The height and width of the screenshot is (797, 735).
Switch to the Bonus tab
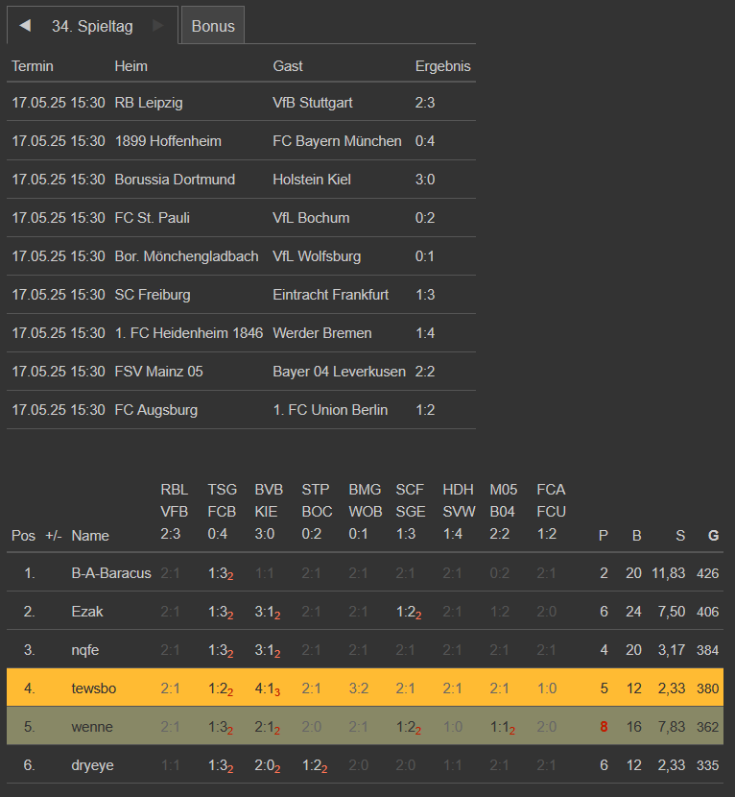213,26
